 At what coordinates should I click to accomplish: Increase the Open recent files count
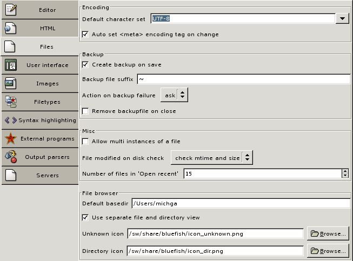pyautogui.click(x=345, y=171)
